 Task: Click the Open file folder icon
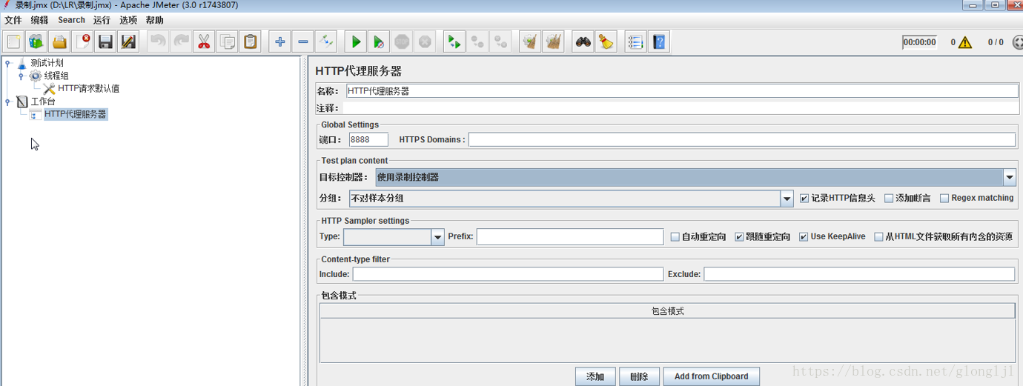(x=59, y=41)
